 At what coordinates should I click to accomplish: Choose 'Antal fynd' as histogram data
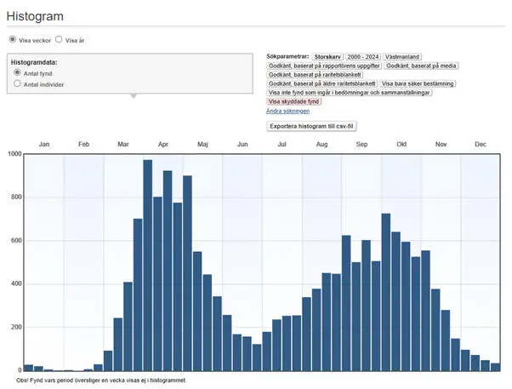(17, 73)
